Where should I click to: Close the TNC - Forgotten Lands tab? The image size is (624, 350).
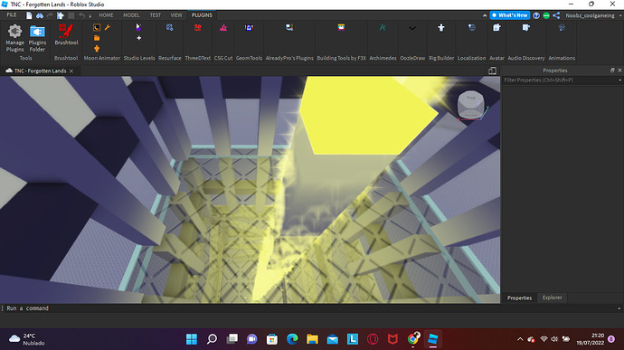point(71,71)
